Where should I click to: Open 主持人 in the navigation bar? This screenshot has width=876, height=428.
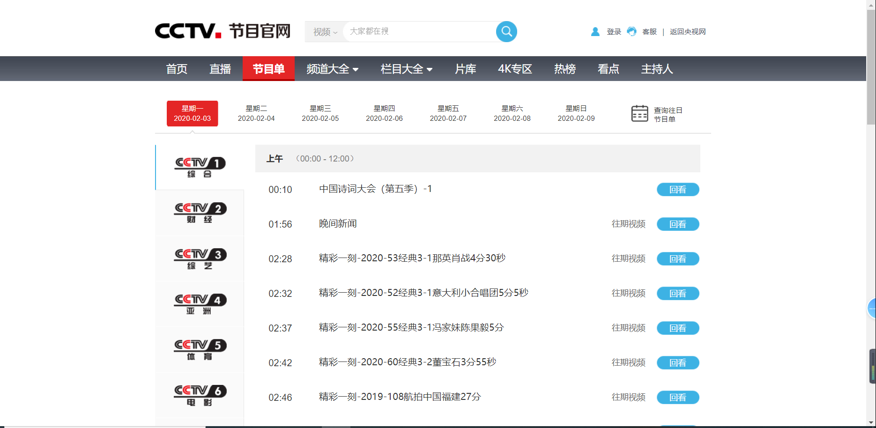coord(657,69)
